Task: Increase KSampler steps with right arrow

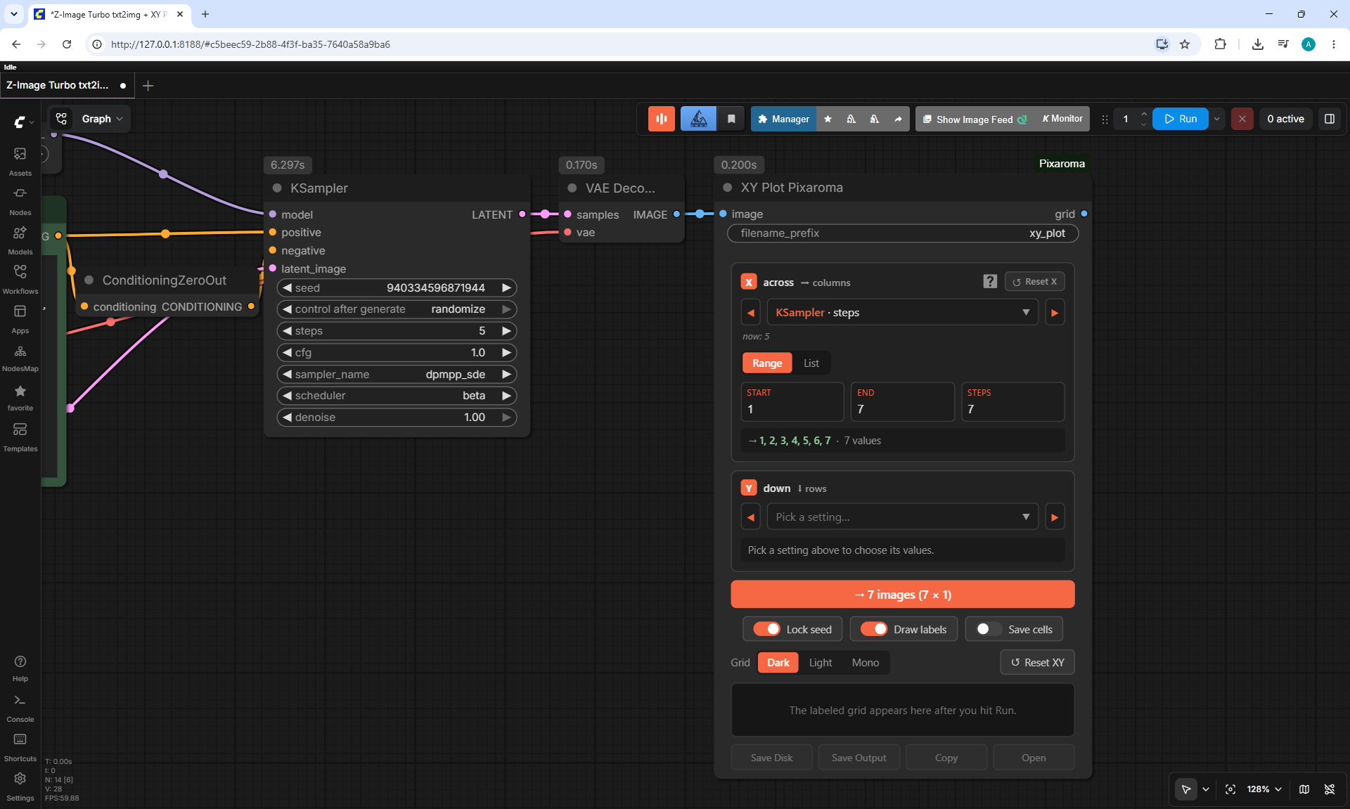Action: tap(506, 331)
